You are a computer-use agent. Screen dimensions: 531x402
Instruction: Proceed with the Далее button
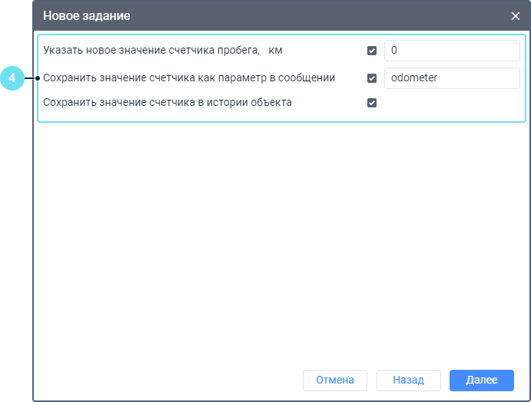click(x=482, y=380)
